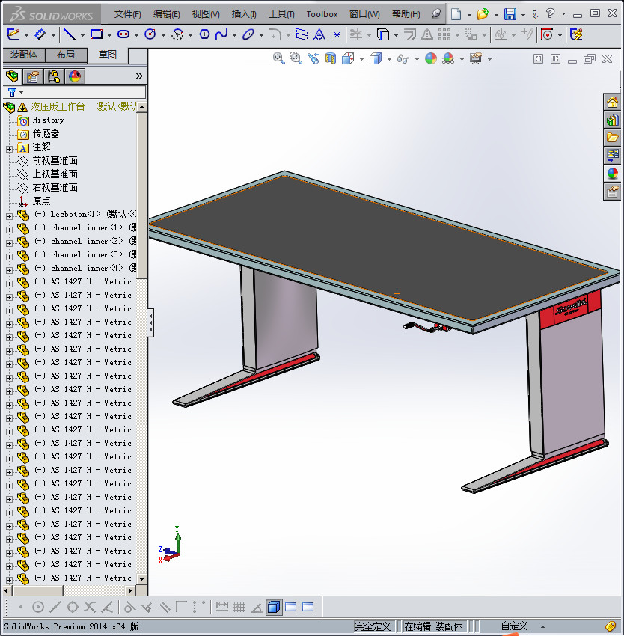Select the Straight Slot tool
624x636 pixels.
coord(123,34)
